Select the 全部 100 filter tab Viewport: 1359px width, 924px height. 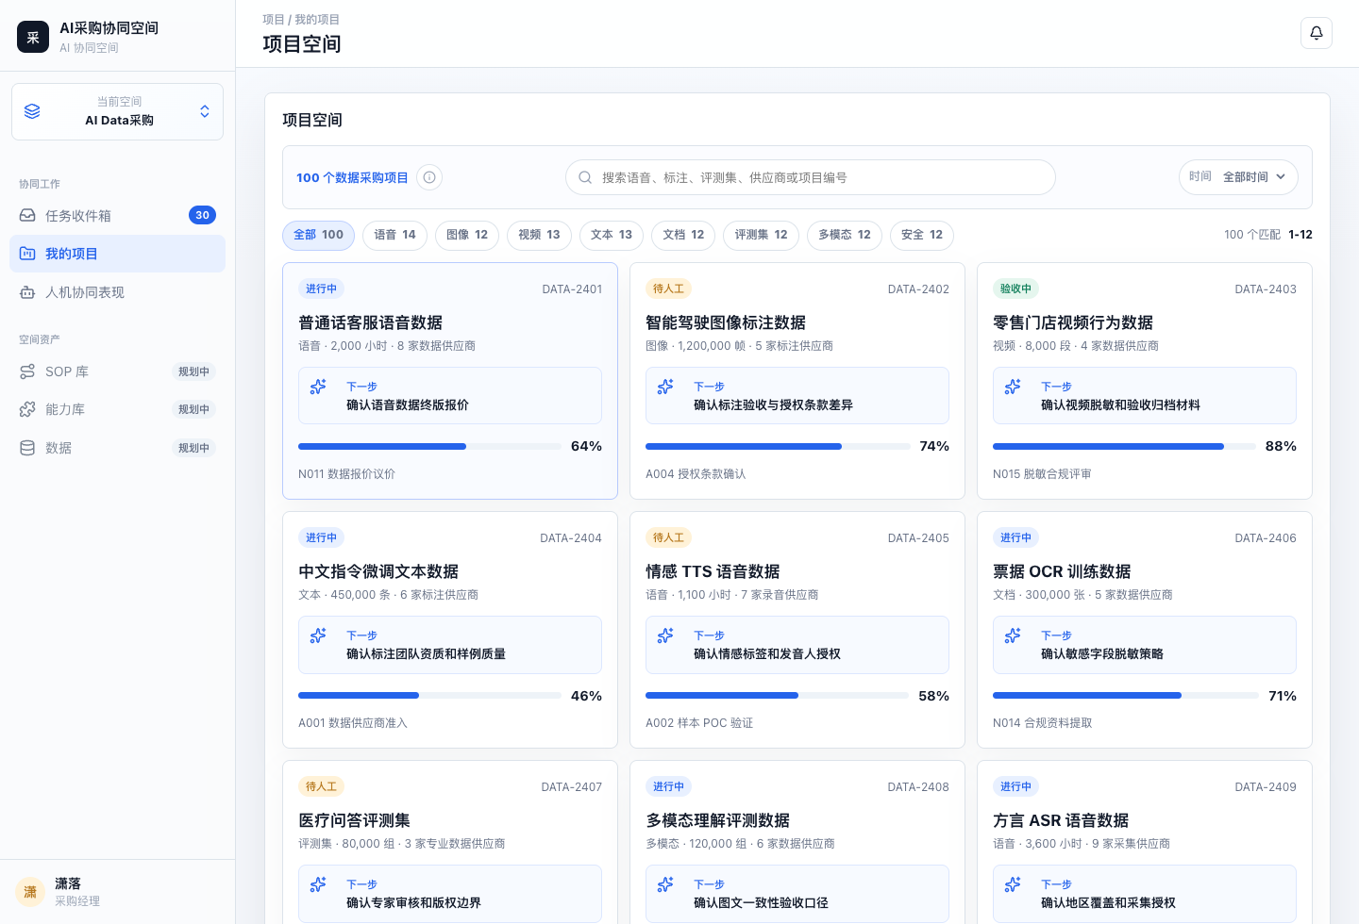pos(319,235)
